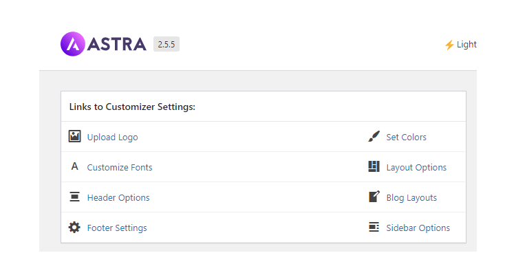This screenshot has height=275, width=516.
Task: Click the Sidebar Options icon
Action: [374, 228]
